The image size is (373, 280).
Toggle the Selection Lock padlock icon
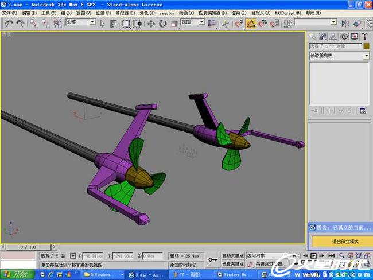pyautogui.click(x=63, y=256)
